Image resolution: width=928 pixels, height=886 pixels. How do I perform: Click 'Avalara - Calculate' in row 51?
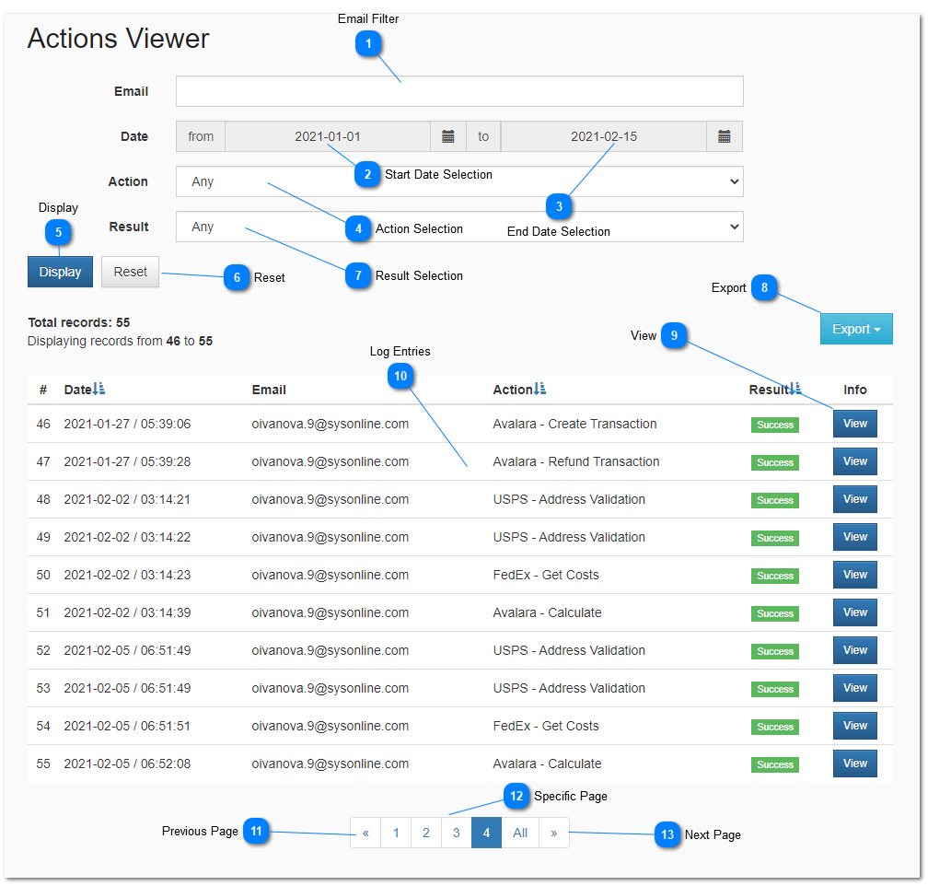pos(547,613)
